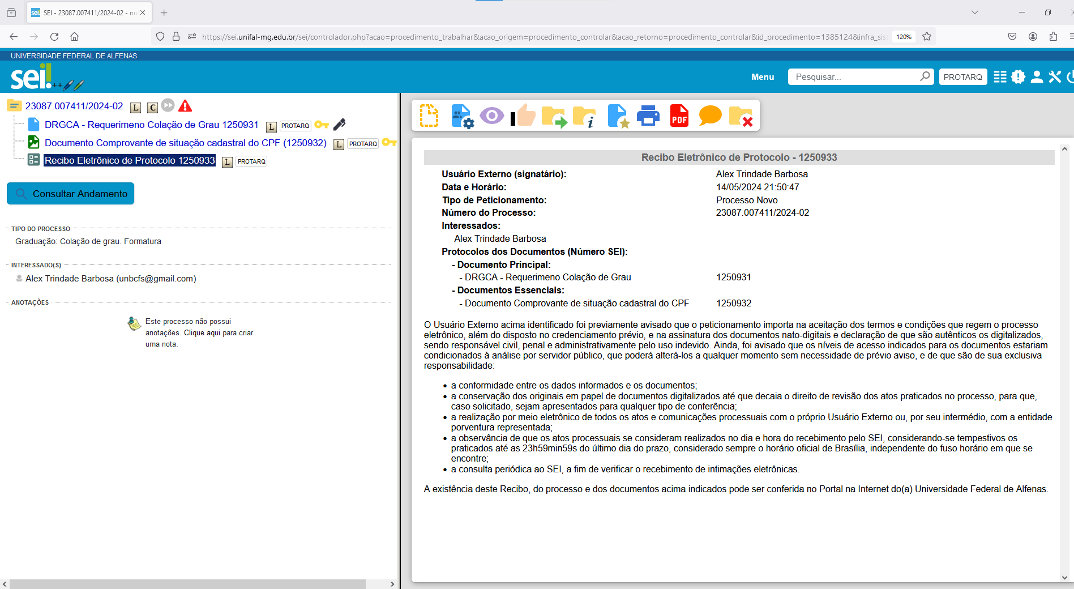
Task: Click the news alert badge icon in header
Action: [x=1019, y=77]
